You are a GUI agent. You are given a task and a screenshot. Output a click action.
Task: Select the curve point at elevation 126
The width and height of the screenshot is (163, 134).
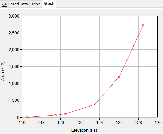[119, 77]
